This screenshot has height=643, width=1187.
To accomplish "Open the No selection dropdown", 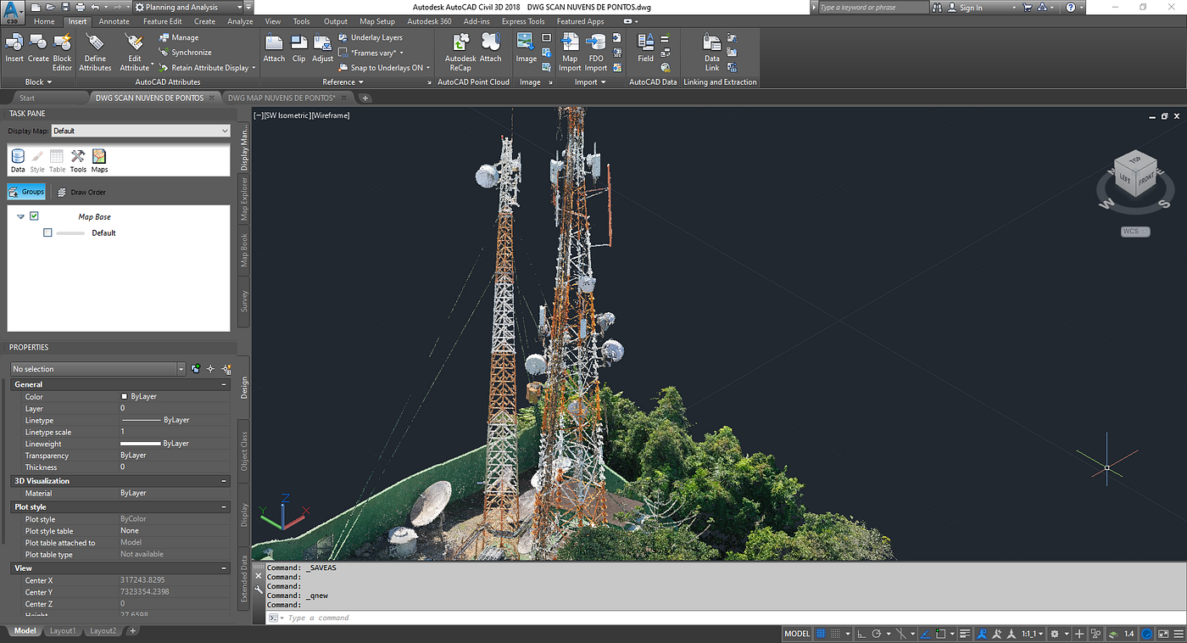I will click(x=98, y=369).
